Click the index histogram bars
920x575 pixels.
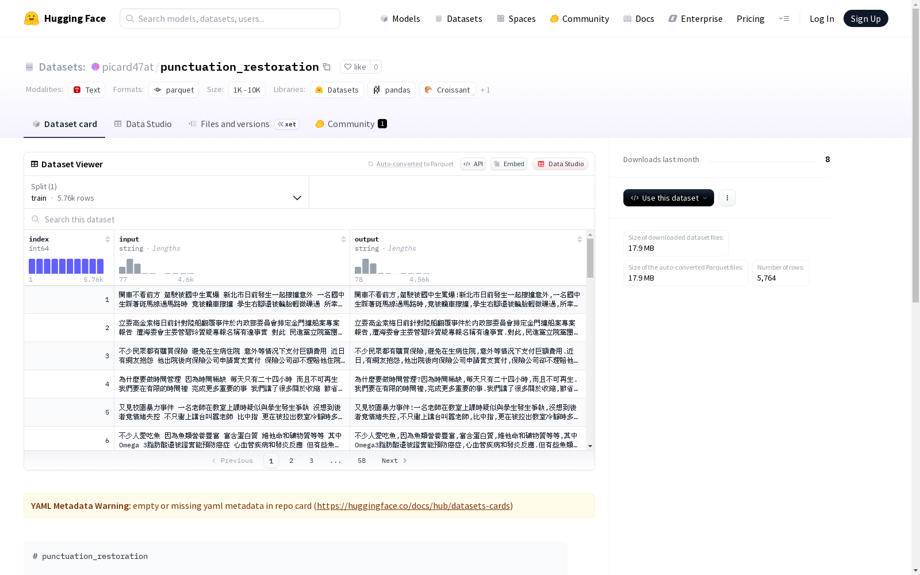tap(66, 266)
